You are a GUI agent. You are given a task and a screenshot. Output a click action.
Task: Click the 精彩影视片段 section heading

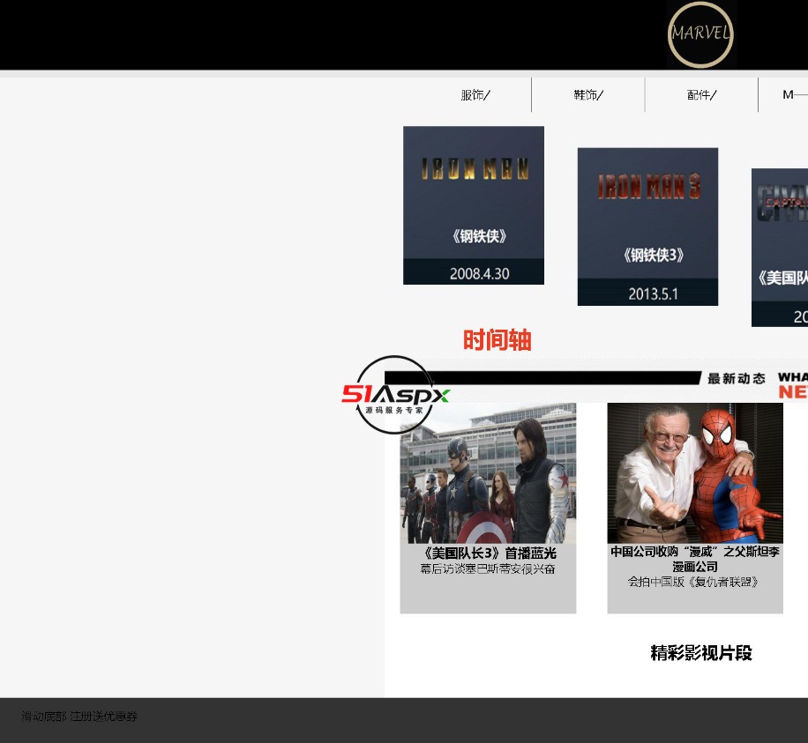point(701,653)
